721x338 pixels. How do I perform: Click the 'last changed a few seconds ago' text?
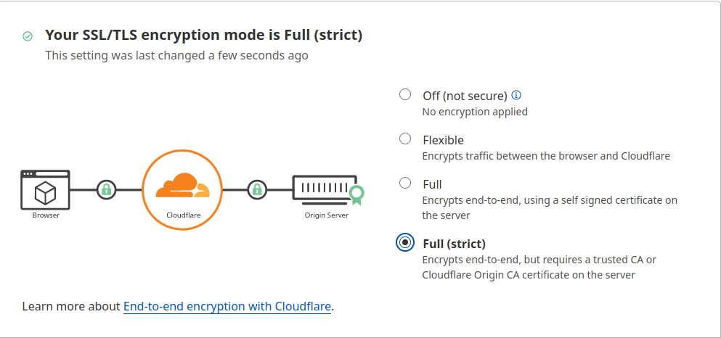[176, 55]
